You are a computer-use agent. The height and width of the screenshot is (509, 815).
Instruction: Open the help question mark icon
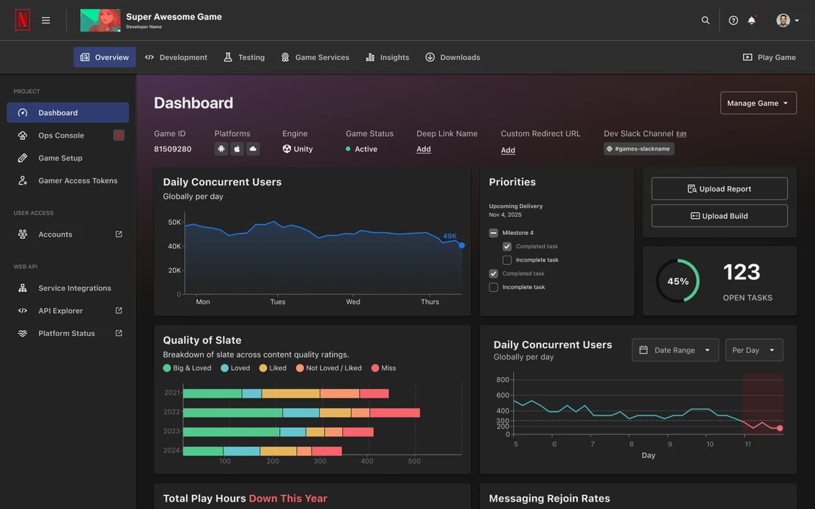coord(733,21)
